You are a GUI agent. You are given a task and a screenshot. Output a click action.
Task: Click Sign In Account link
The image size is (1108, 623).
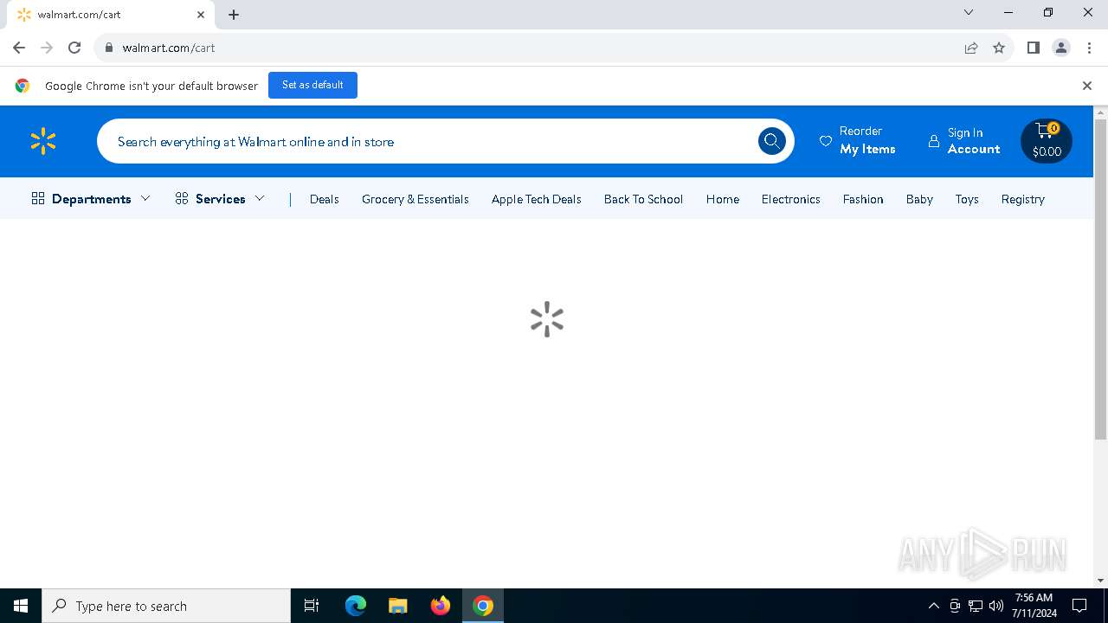[964, 141]
